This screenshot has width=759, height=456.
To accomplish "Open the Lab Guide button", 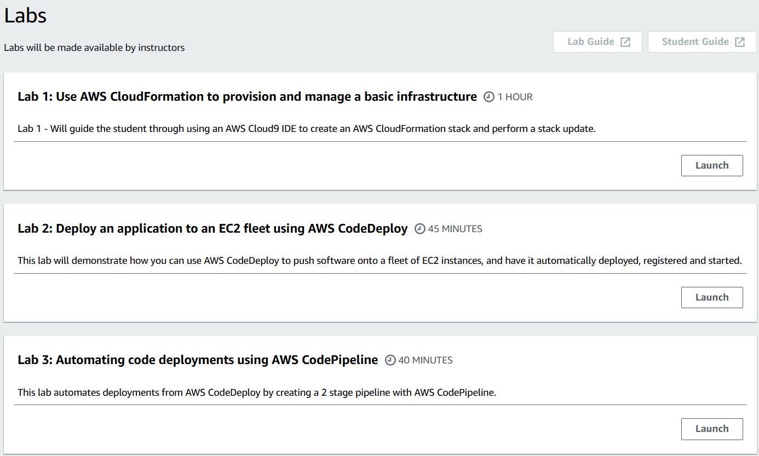I will pos(597,42).
